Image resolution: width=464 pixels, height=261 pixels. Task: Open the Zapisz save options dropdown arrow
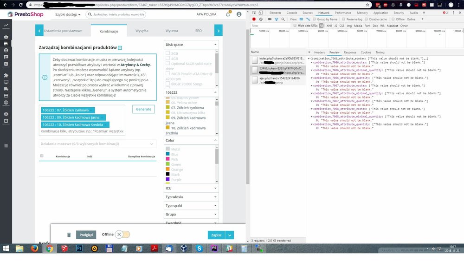click(230, 235)
